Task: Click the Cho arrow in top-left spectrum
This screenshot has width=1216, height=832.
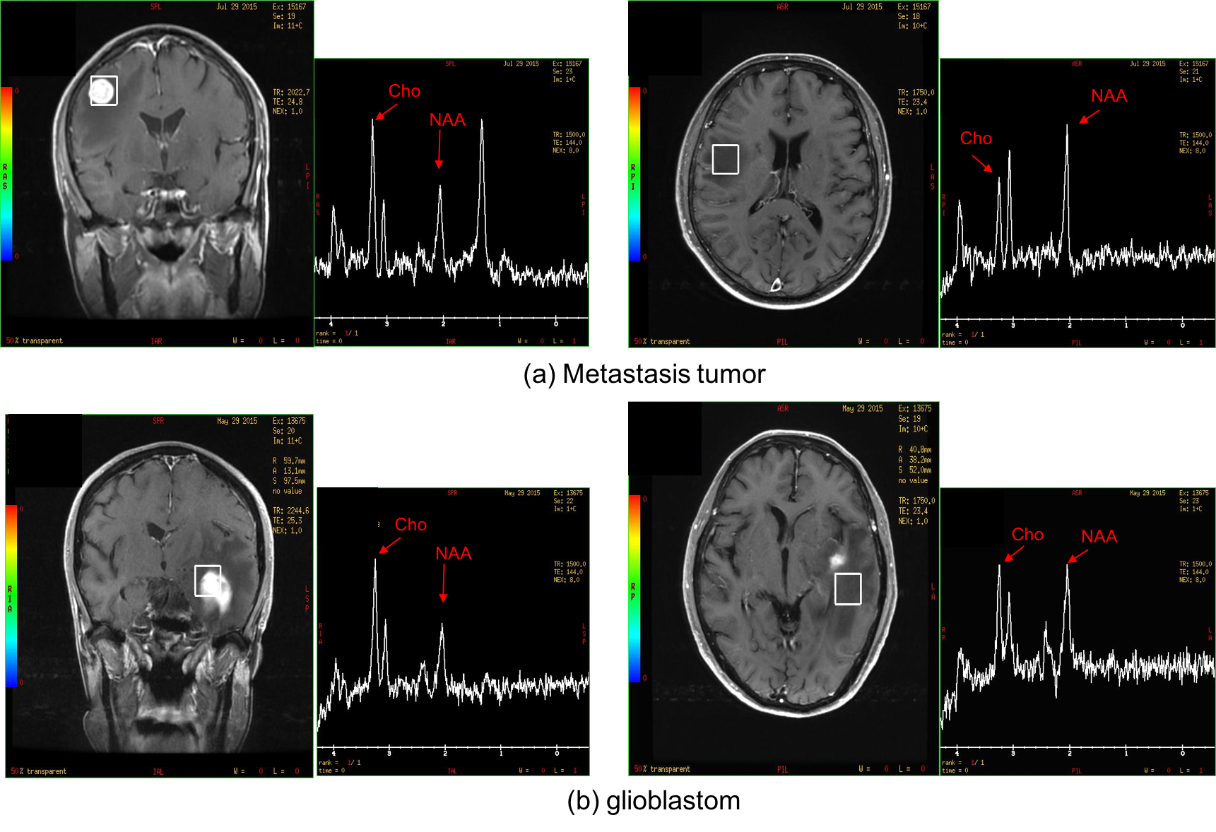Action: [386, 112]
